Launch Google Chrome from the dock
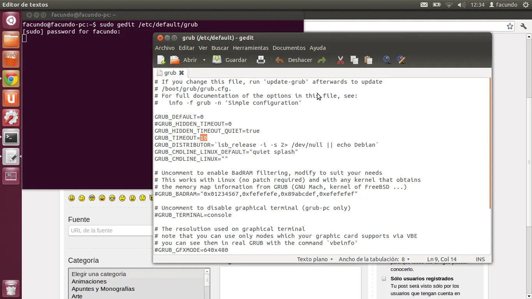The image size is (532, 299). pos(11,80)
